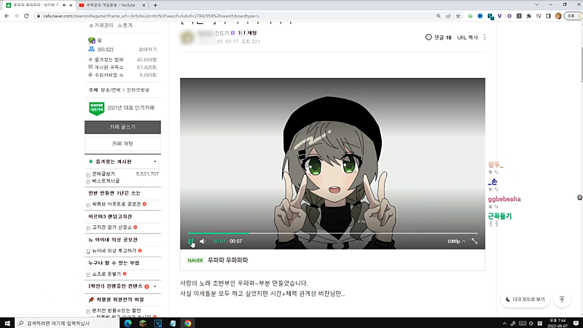This screenshot has height=328, width=583.
Task: Select the Naver cafe browser tab
Action: click(x=36, y=5)
